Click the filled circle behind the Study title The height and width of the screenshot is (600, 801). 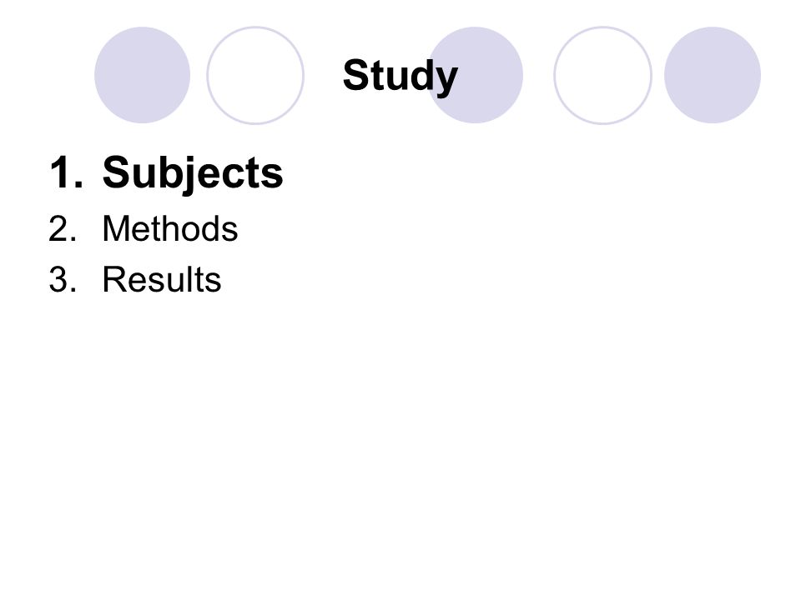pyautogui.click(x=475, y=75)
